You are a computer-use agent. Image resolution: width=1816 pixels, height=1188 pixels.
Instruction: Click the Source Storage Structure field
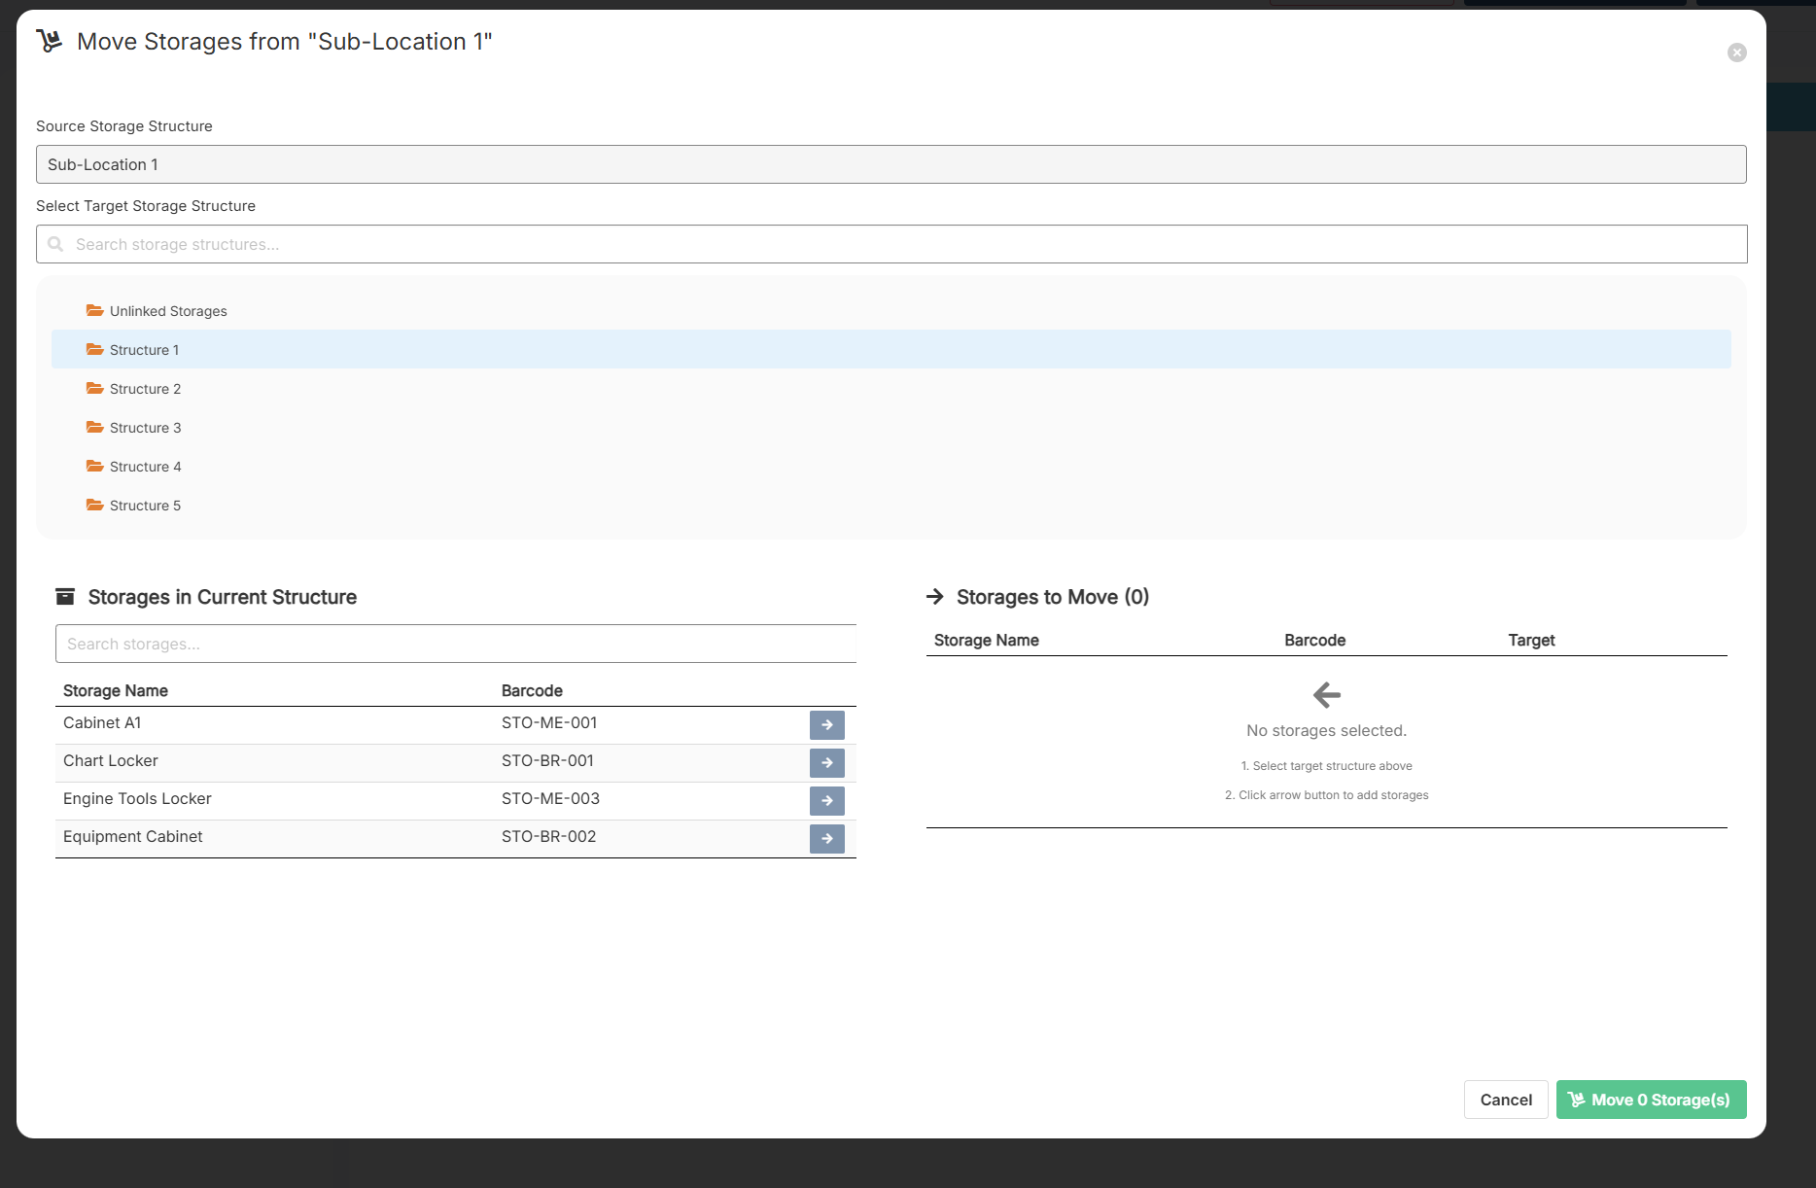point(891,165)
